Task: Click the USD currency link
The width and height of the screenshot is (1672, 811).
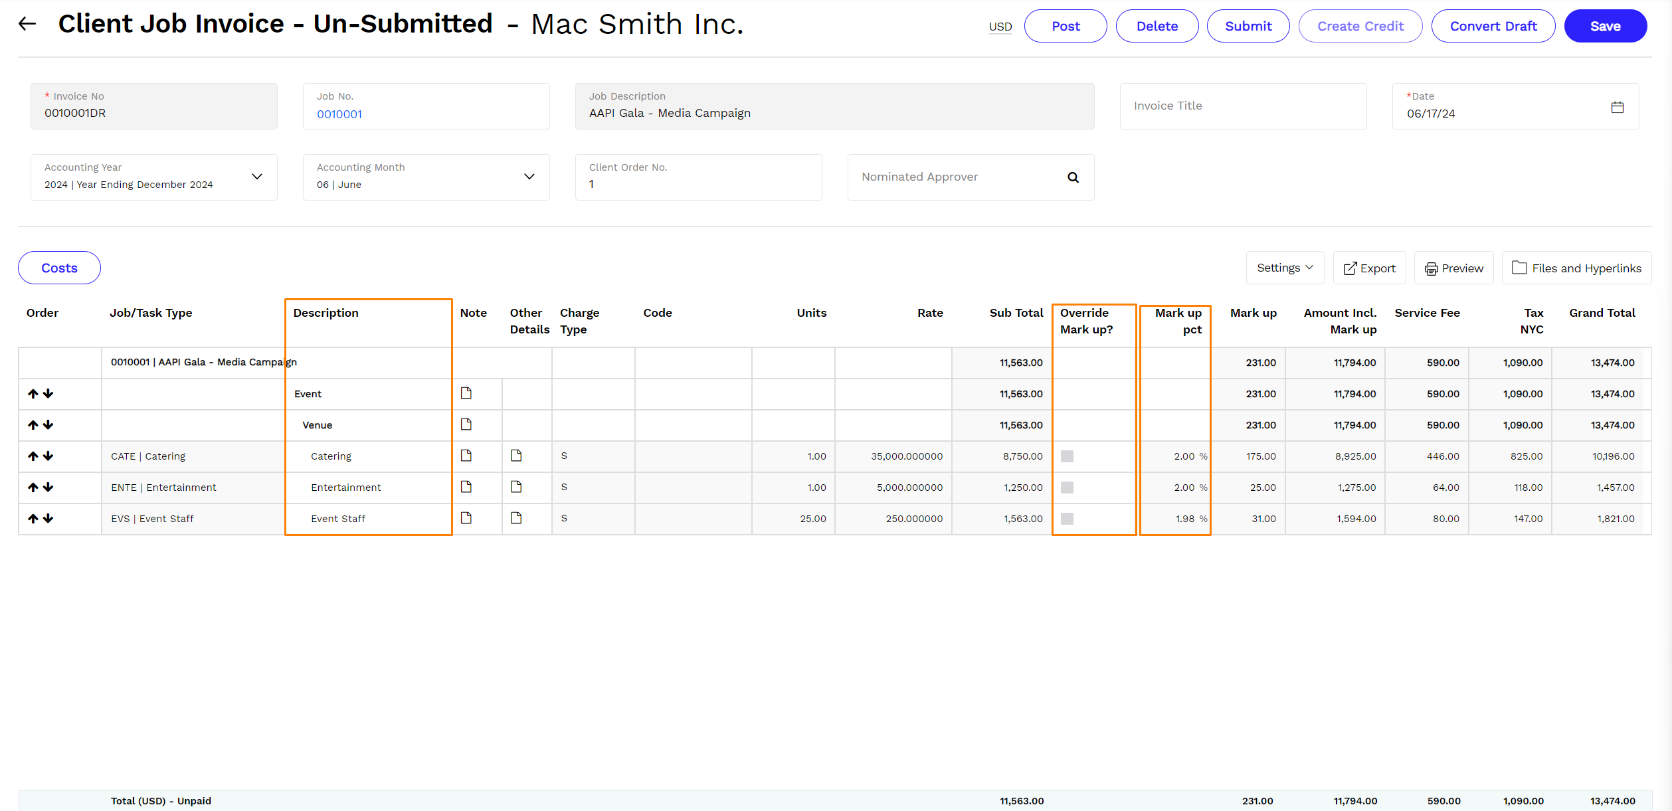Action: tap(1000, 27)
